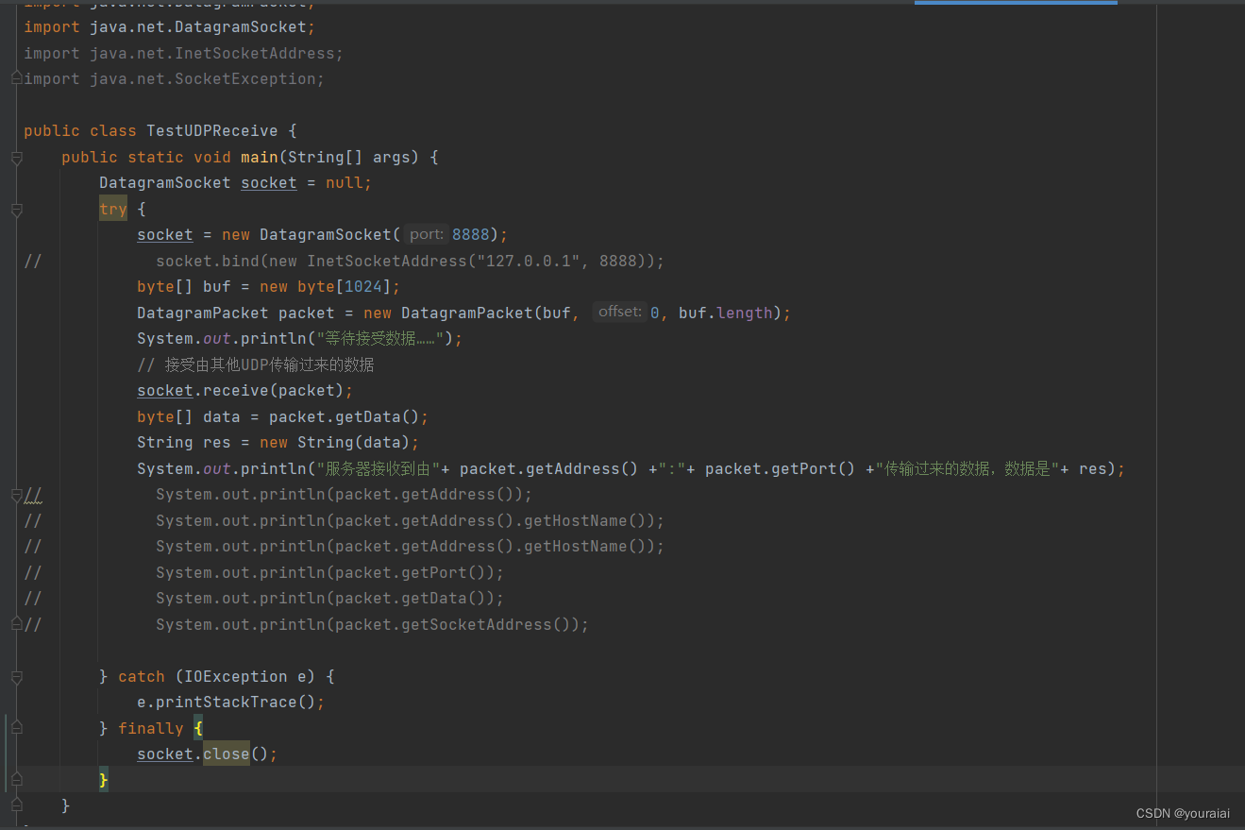1245x830 pixels.
Task: Click the 'main' method name
Action: point(260,157)
